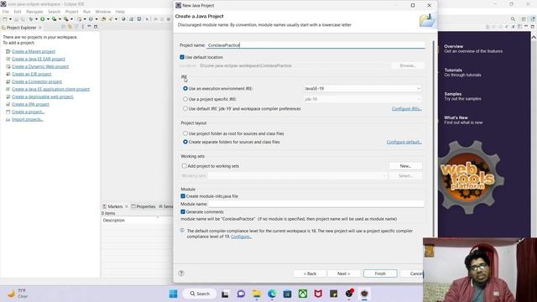
Task: Click in the Module name field
Action: 315,204
